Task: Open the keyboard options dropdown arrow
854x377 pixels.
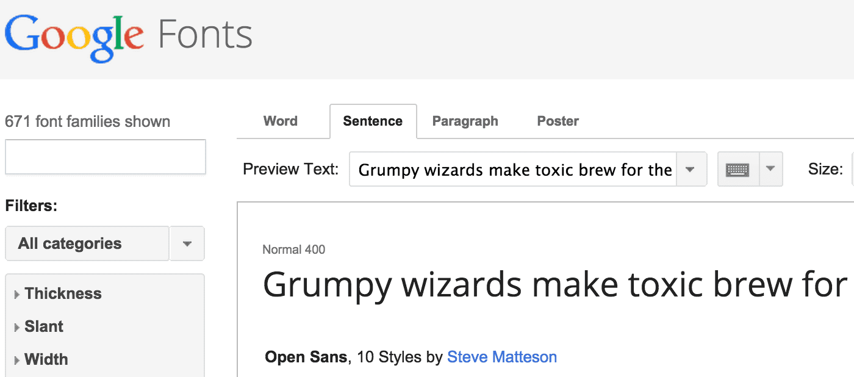Action: click(x=770, y=169)
